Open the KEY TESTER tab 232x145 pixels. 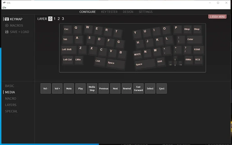coord(109,12)
